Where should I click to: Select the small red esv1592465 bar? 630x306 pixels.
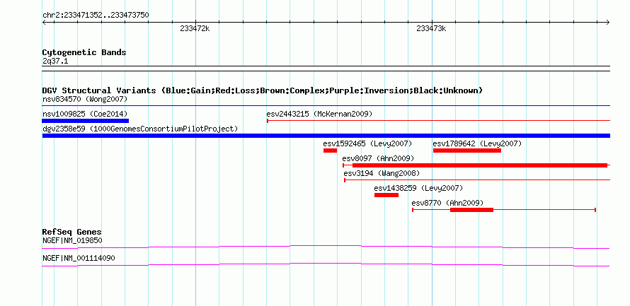pyautogui.click(x=331, y=151)
